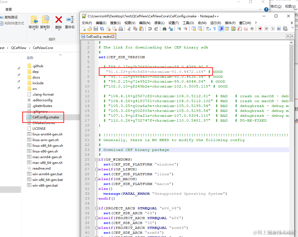Toggle file monitoring eye icon
Image resolution: width=298 pixels, height=237 pixels.
[252, 29]
